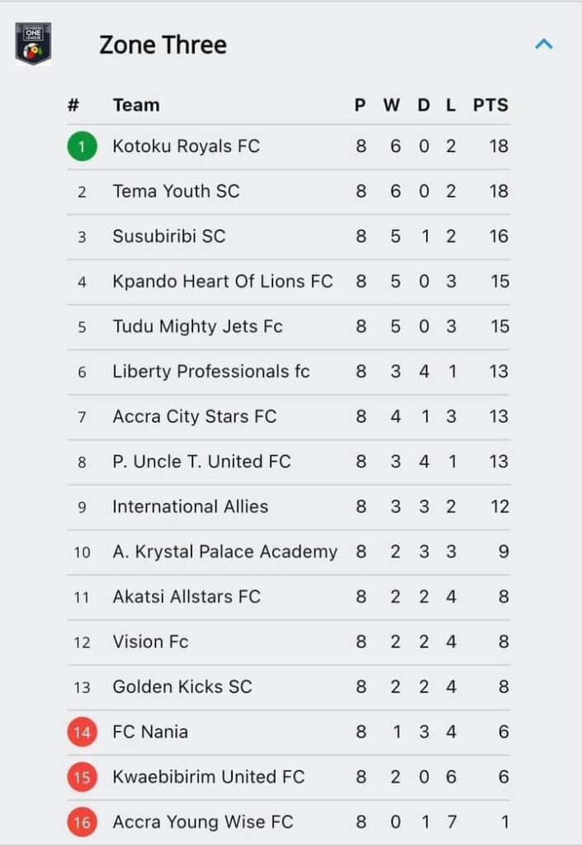
Task: Select the Zone Three heading
Action: (163, 45)
